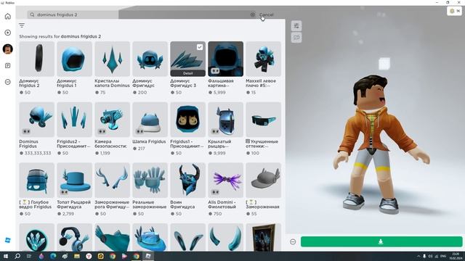Click the Roblox Studio blue icon in sidebar
The height and width of the screenshot is (261, 465).
coord(8,240)
